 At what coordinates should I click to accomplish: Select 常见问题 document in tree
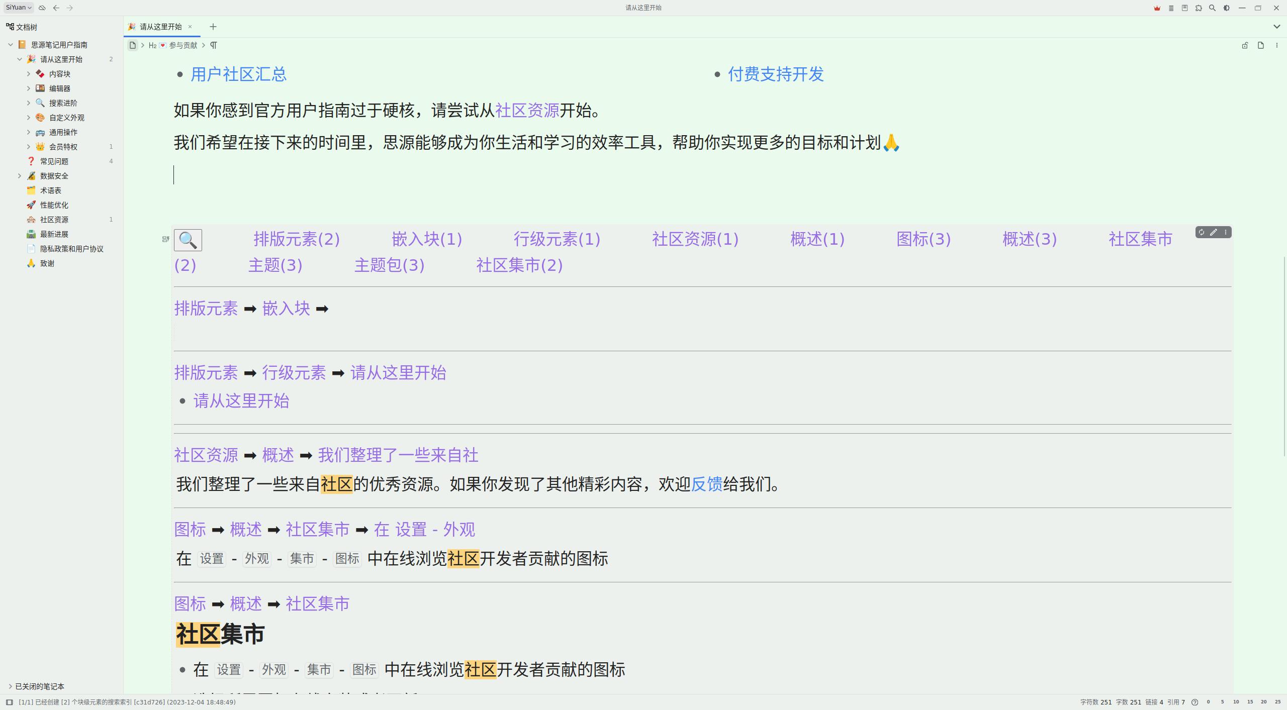tap(54, 161)
